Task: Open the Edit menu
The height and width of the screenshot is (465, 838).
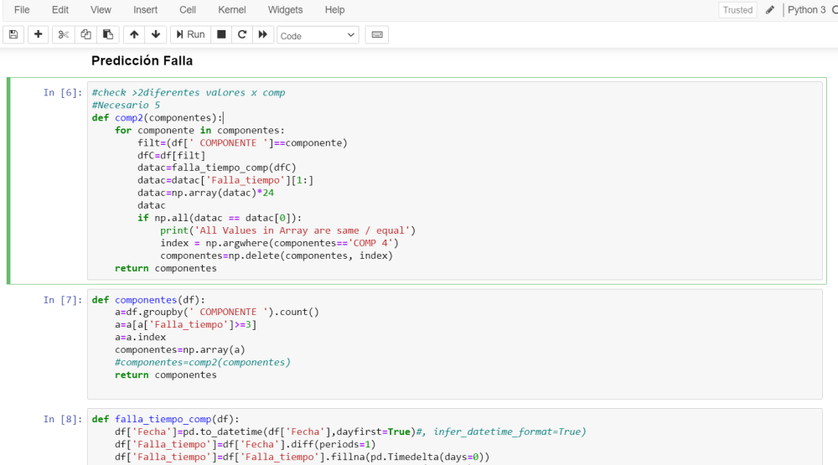Action: (59, 9)
